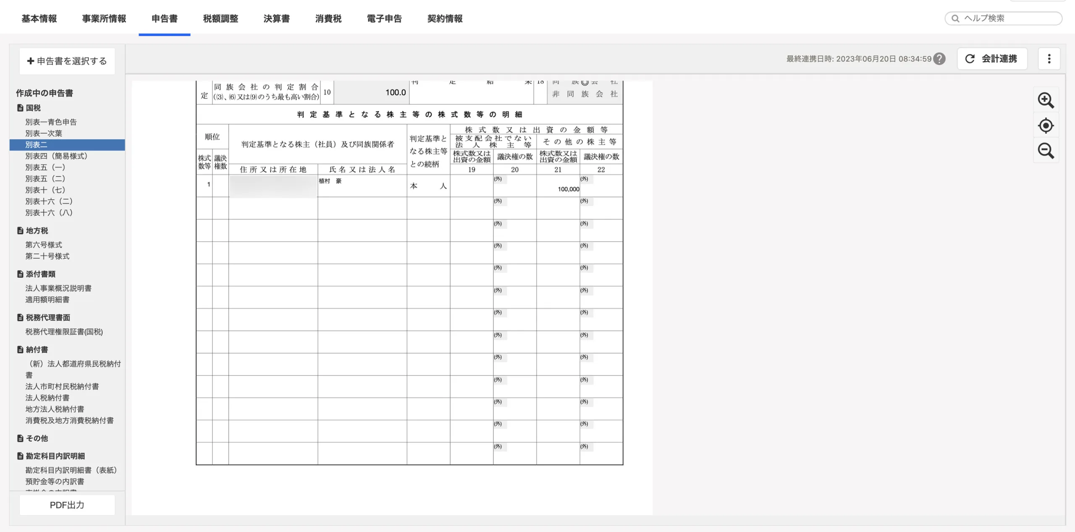Open 法人事業概況説明書

(58, 288)
